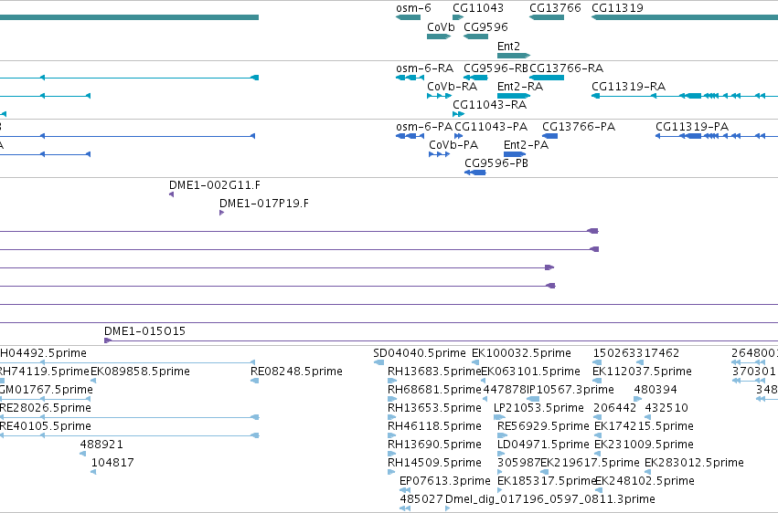Image resolution: width=778 pixels, height=513 pixels.
Task: Click the Ent2-RA transcript glyph
Action: 514,96
